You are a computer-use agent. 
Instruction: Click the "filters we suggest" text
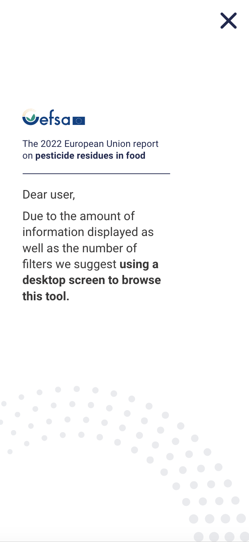coord(70,264)
